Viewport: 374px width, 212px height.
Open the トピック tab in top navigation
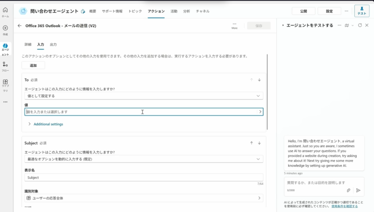click(x=135, y=11)
